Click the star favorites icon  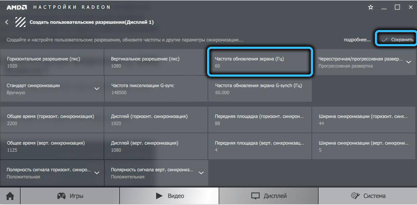(370, 7)
